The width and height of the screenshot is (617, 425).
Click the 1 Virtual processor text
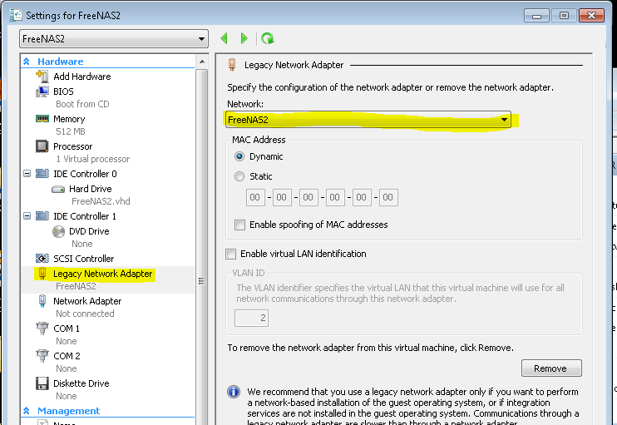(x=93, y=159)
